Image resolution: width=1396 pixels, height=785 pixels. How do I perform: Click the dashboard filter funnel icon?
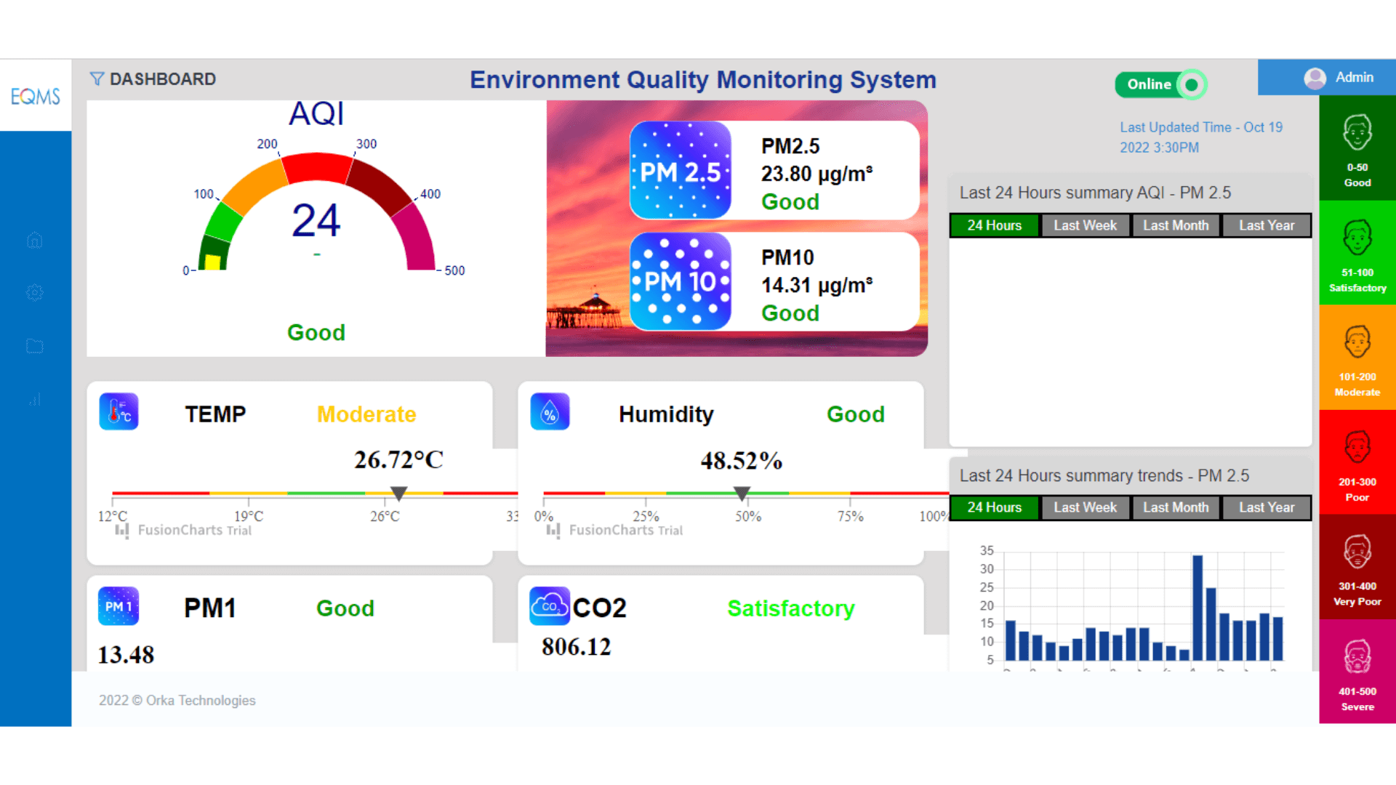click(x=97, y=78)
